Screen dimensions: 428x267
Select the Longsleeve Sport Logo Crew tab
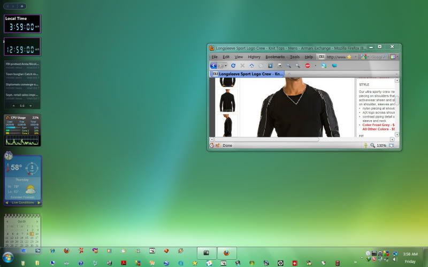247,74
